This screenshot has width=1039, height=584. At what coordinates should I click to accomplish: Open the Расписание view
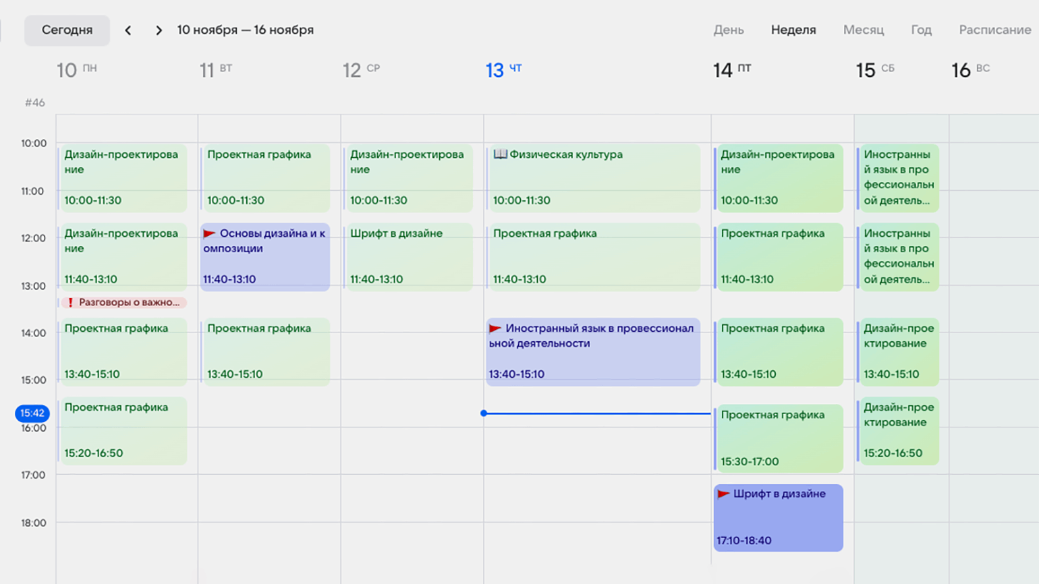point(994,30)
